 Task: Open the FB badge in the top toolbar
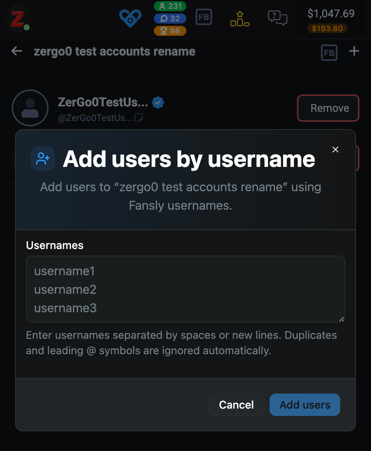[x=204, y=17]
